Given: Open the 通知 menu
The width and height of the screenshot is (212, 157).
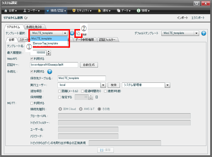Looking at the screenshot, I should [x=104, y=10].
